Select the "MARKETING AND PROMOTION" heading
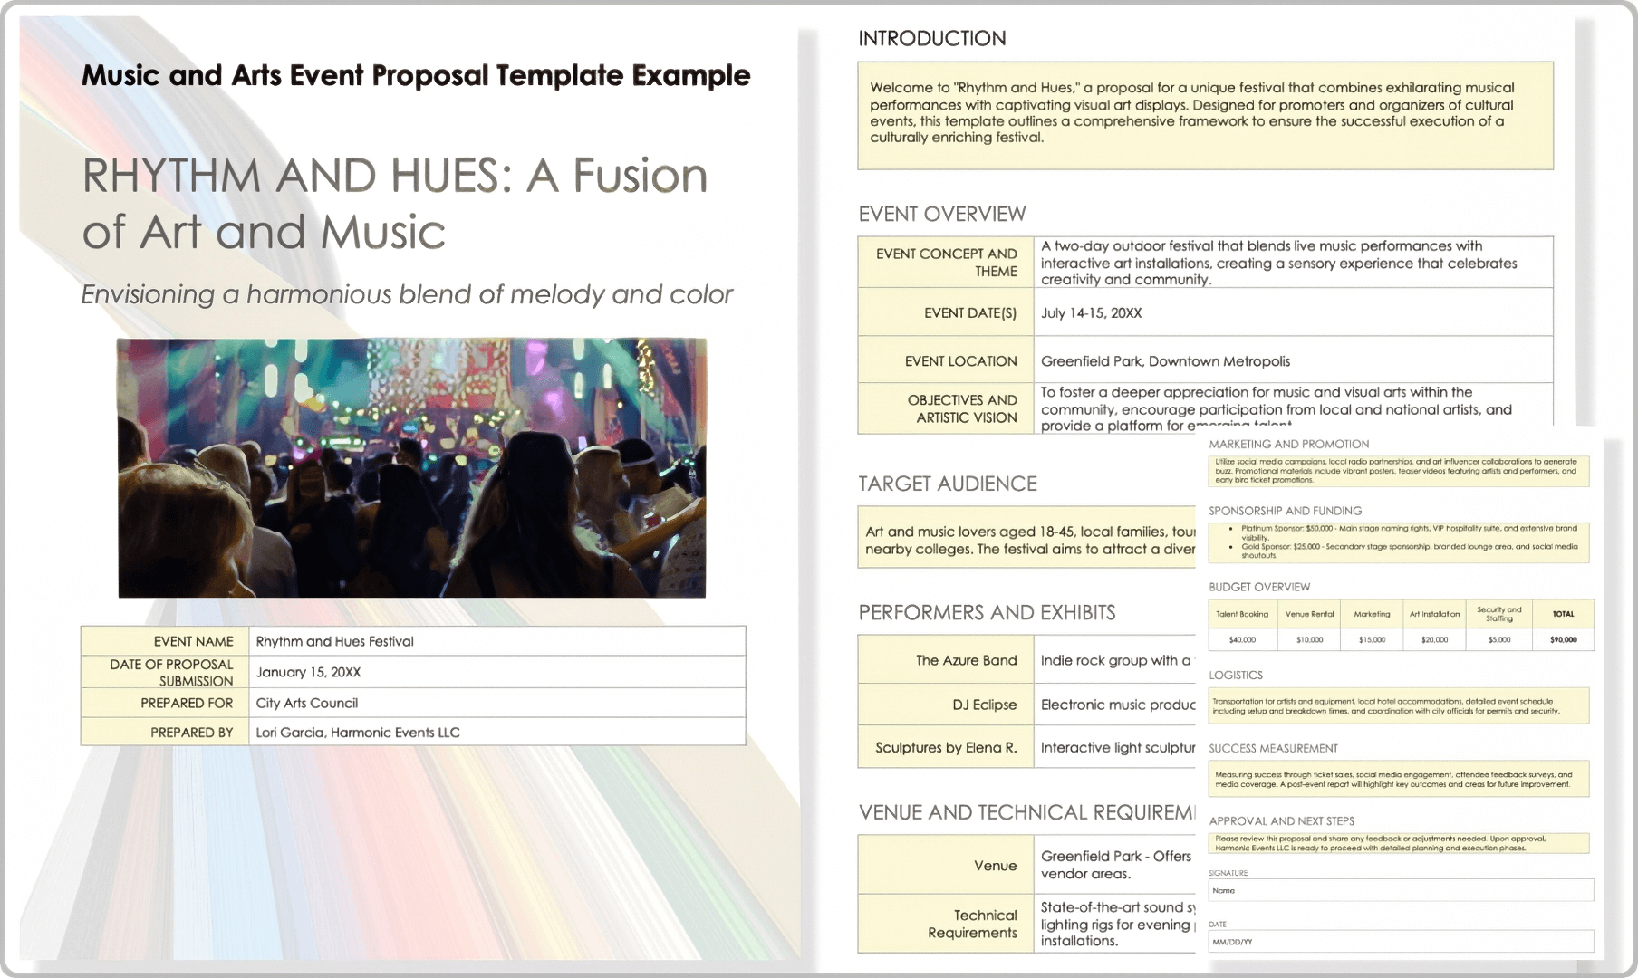 tap(1288, 444)
